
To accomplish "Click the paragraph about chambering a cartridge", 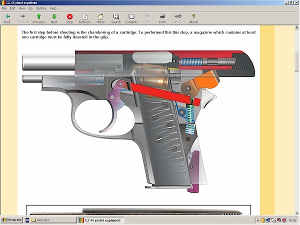I will pos(138,34).
